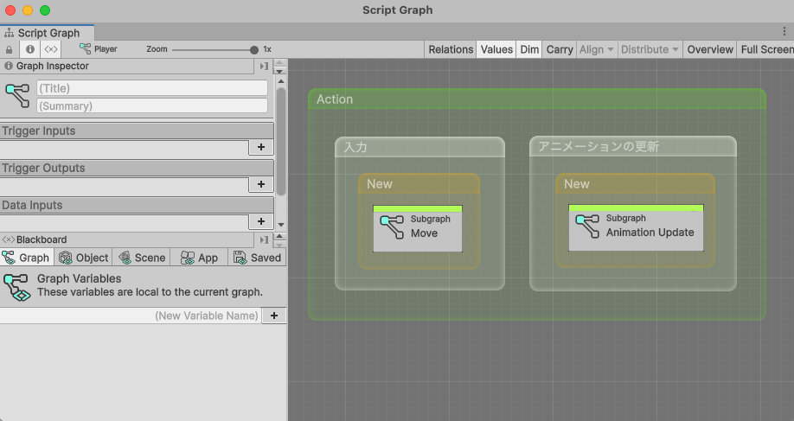Add the new graph variable
The height and width of the screenshot is (421, 794).
274,316
